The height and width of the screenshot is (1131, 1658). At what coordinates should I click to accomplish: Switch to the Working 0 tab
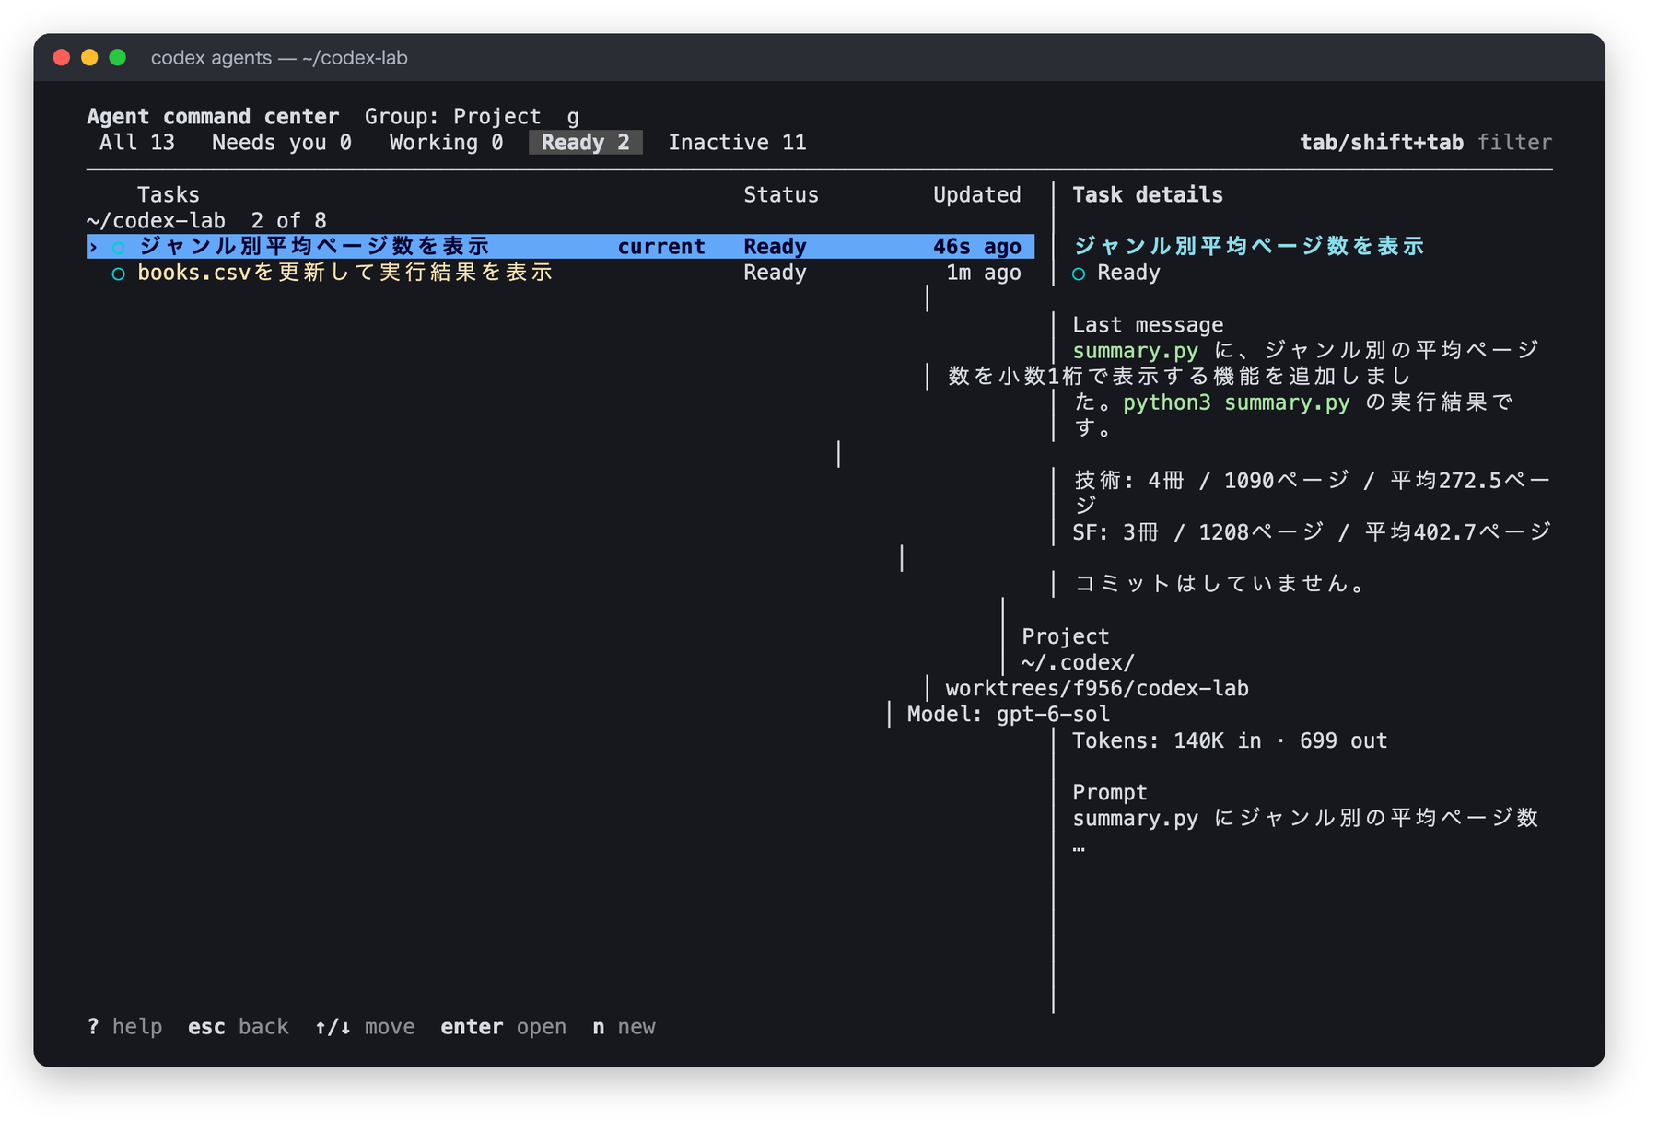[446, 143]
